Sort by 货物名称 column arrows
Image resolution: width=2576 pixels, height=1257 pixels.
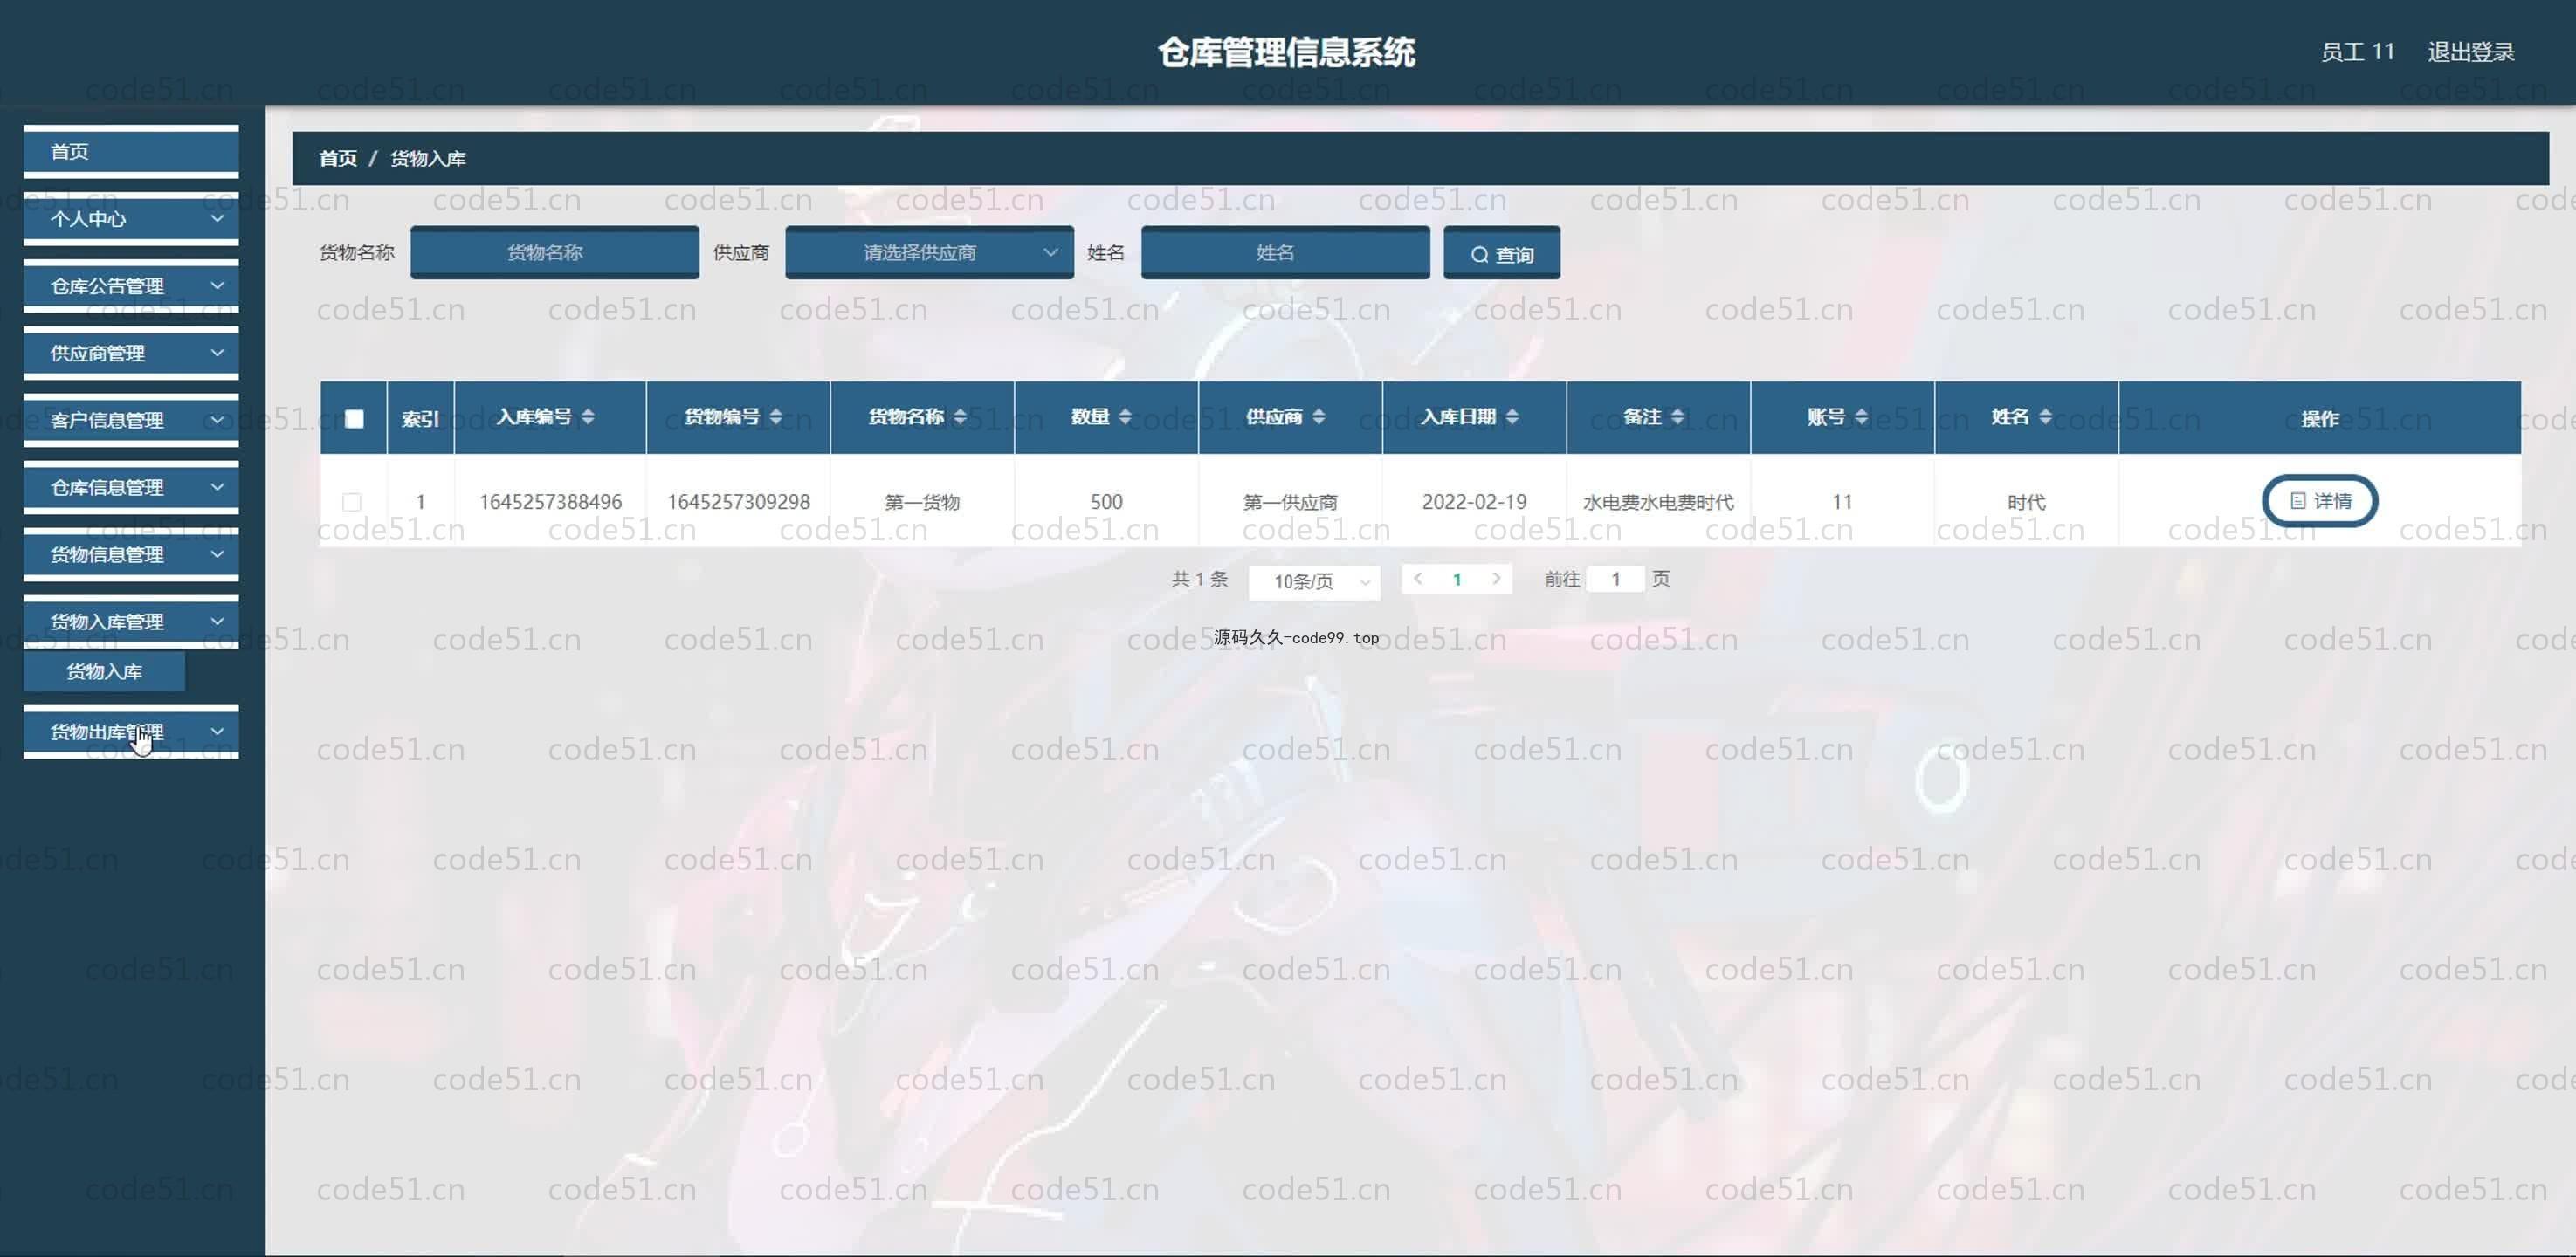pos(960,417)
